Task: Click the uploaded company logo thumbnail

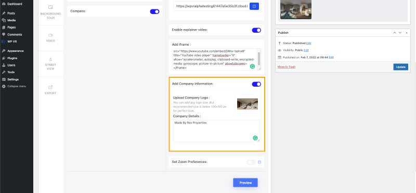Action: pyautogui.click(x=248, y=104)
